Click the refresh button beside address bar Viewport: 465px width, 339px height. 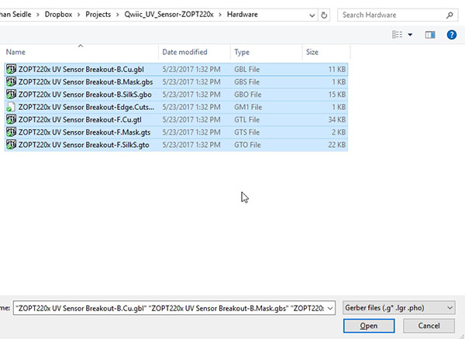pyautogui.click(x=323, y=15)
